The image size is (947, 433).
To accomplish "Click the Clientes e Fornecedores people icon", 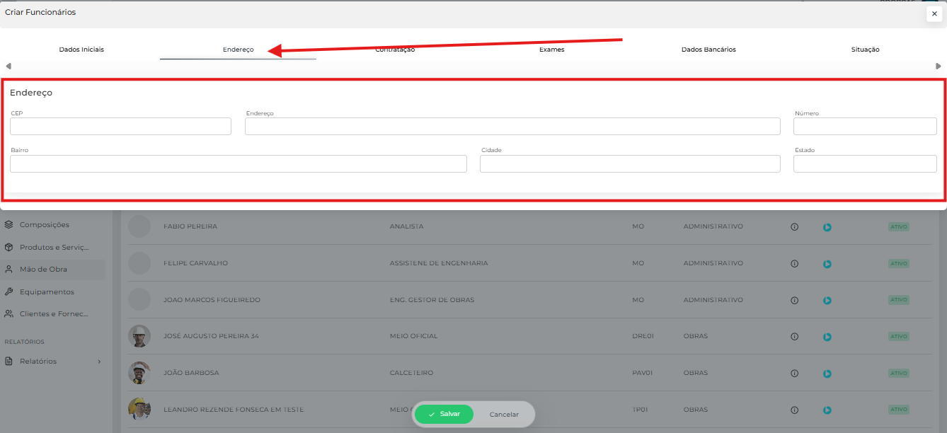I will click(x=8, y=313).
